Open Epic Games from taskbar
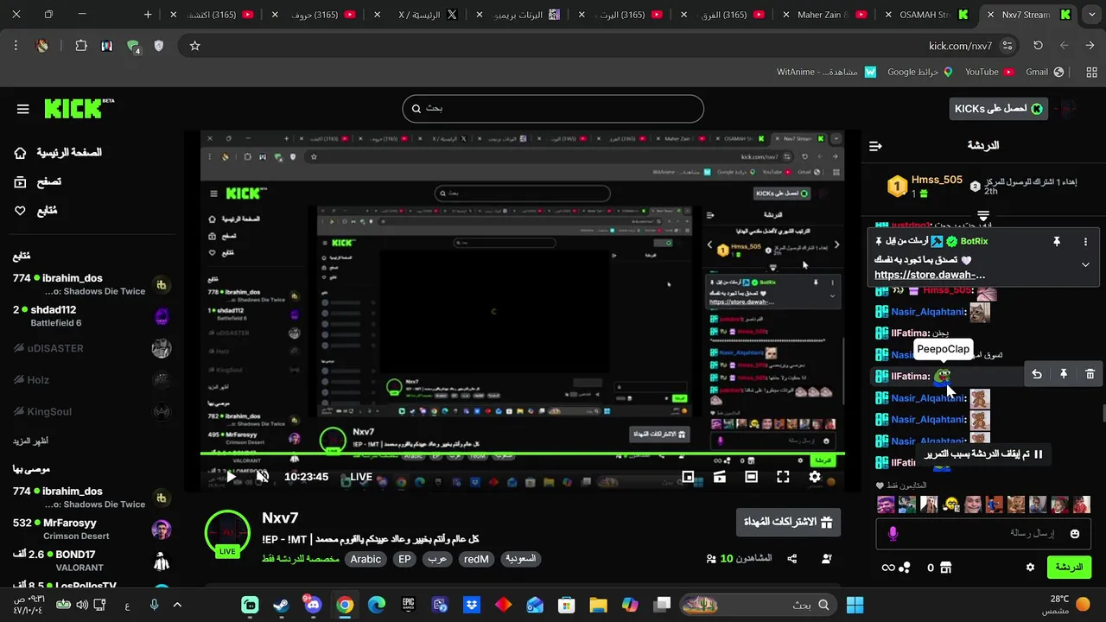Screen dimensions: 1106x622 click(x=408, y=605)
